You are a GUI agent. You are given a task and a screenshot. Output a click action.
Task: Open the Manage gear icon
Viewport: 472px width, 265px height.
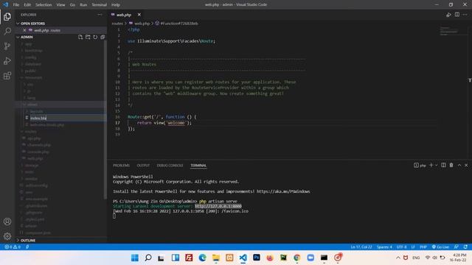(x=7, y=236)
